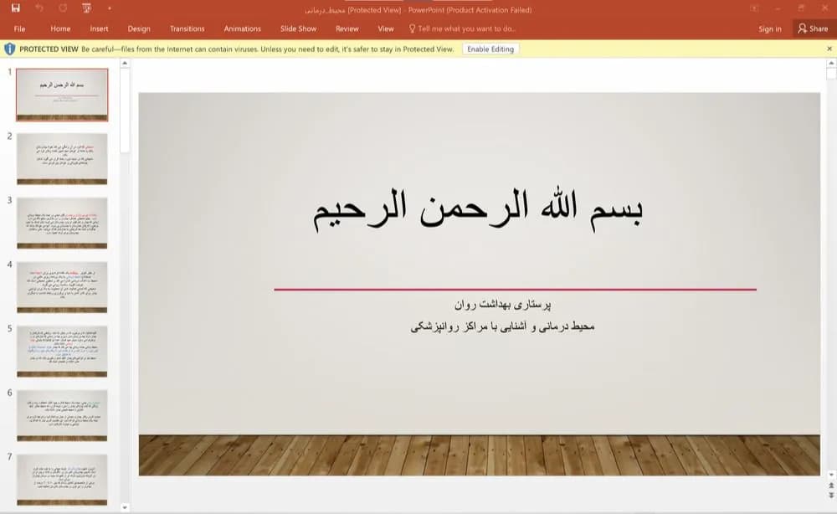Click the PROTECTED VIEW label text
Screen dimensions: 837x514
(49, 49)
